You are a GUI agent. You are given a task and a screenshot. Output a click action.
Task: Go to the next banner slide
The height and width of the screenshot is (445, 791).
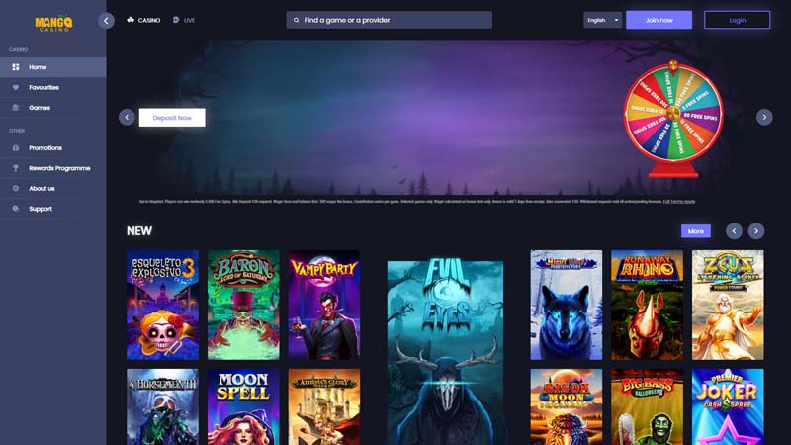pyautogui.click(x=764, y=117)
